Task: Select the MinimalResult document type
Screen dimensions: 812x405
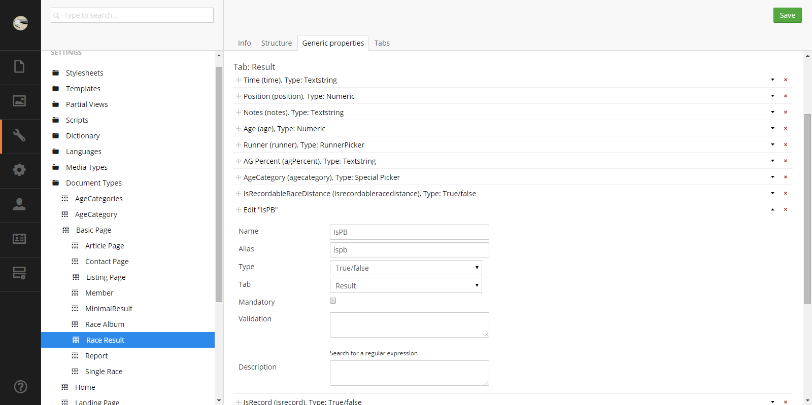Action: tap(109, 309)
